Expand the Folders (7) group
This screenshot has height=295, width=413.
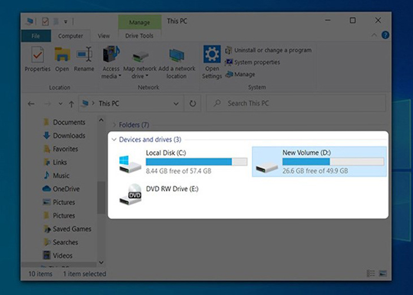pyautogui.click(x=114, y=125)
